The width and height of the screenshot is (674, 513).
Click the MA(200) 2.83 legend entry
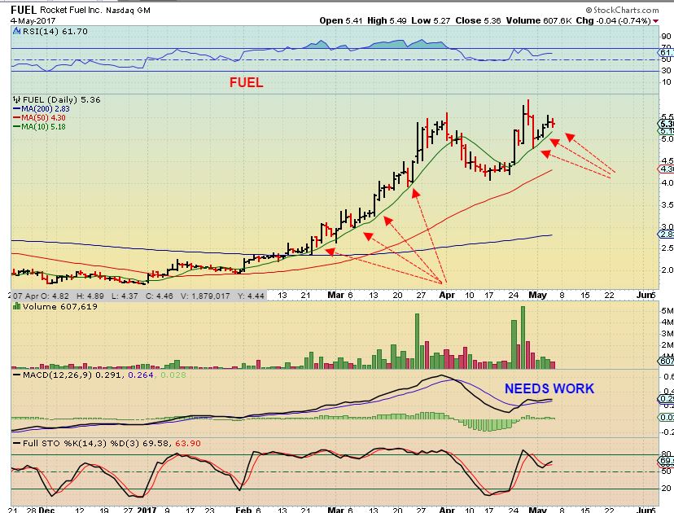click(x=42, y=109)
